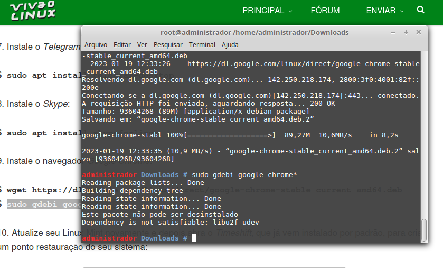Click the highlighted 'sudo gdebi' webpage command
Viewport: 443px width, 268px height.
pyautogui.click(x=44, y=205)
